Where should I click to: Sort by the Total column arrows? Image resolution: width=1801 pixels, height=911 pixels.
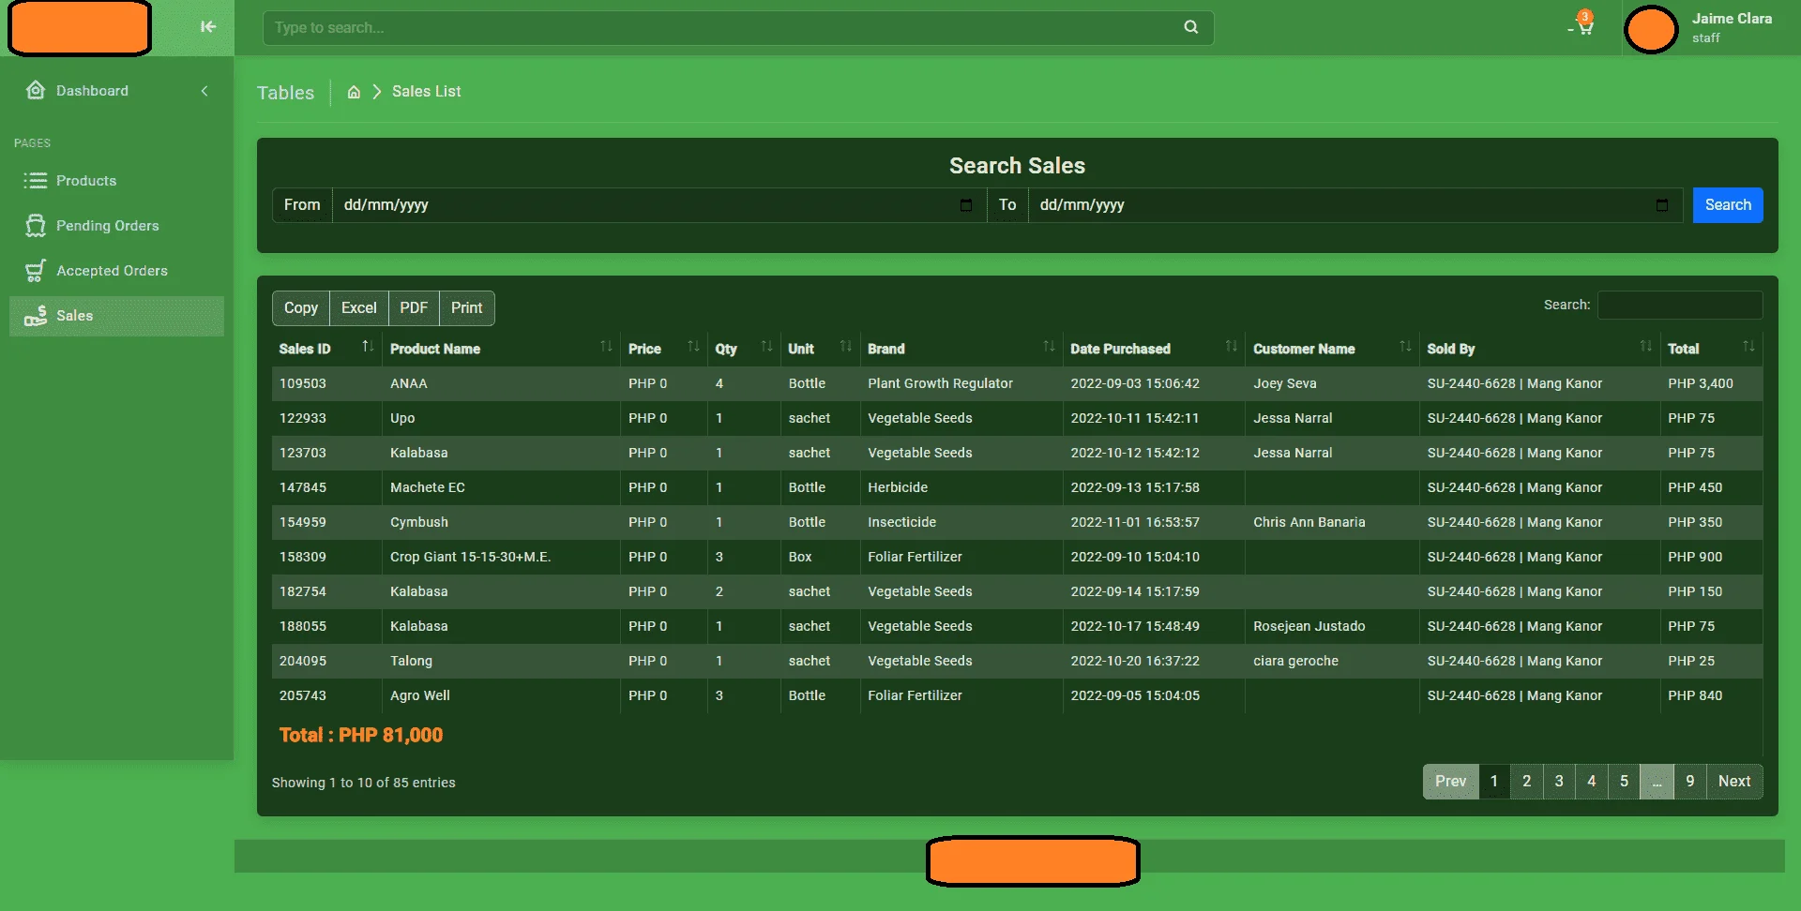coord(1748,347)
